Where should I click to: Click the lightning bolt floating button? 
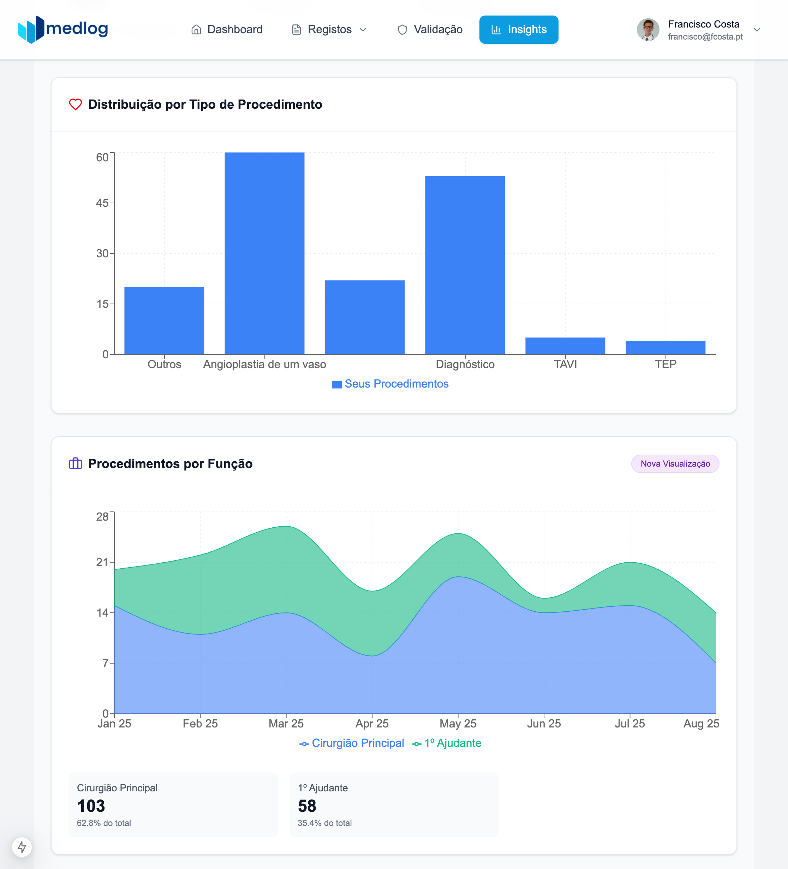22,847
